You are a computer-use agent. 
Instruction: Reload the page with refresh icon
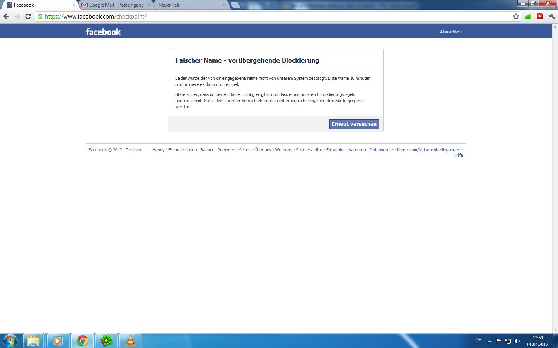[28, 16]
